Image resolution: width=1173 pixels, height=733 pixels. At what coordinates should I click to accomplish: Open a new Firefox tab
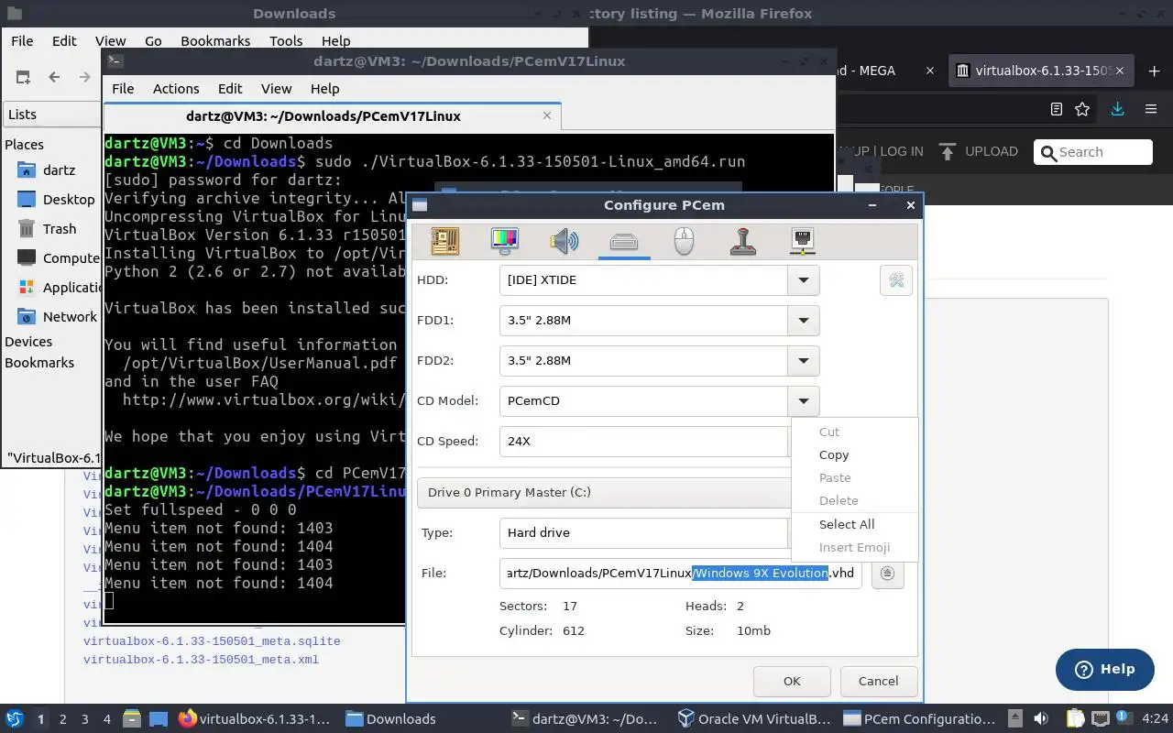[1154, 71]
